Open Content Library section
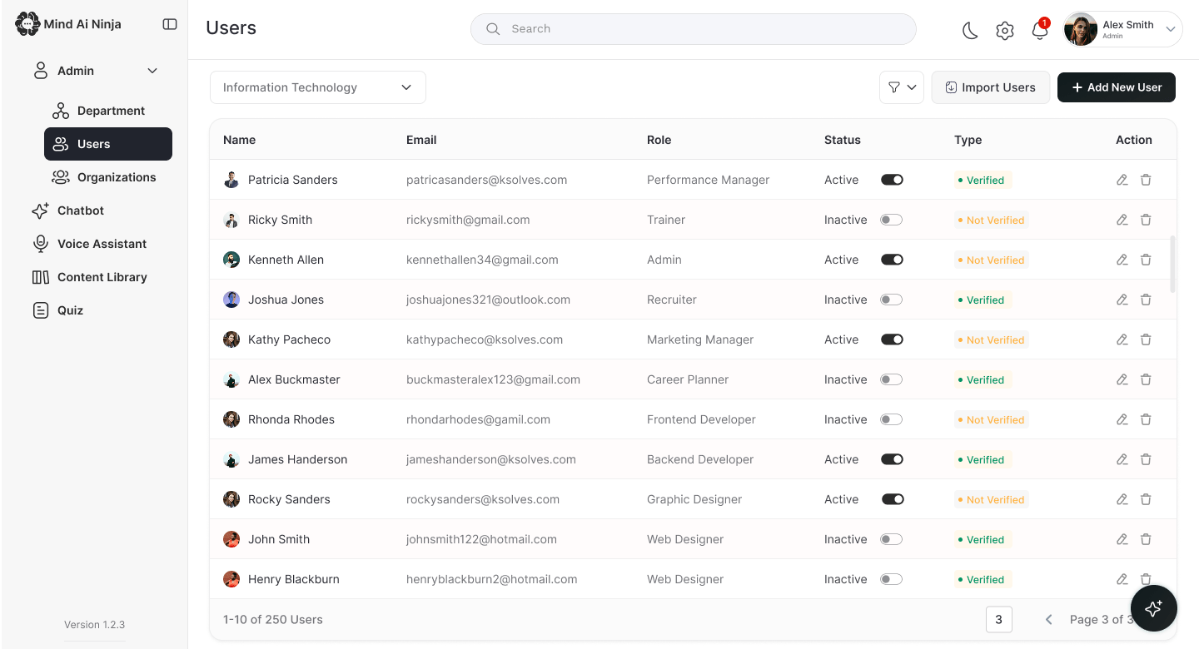The image size is (1199, 649). (89, 277)
